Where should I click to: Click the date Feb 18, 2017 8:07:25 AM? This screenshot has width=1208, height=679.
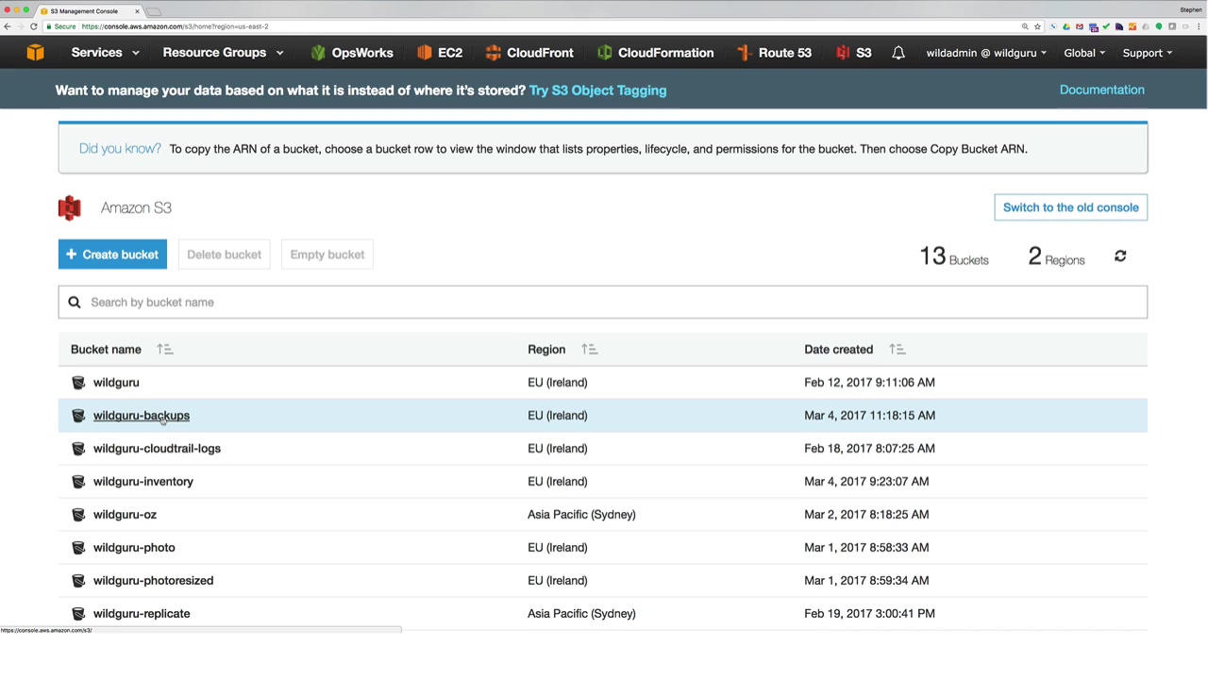click(x=869, y=449)
